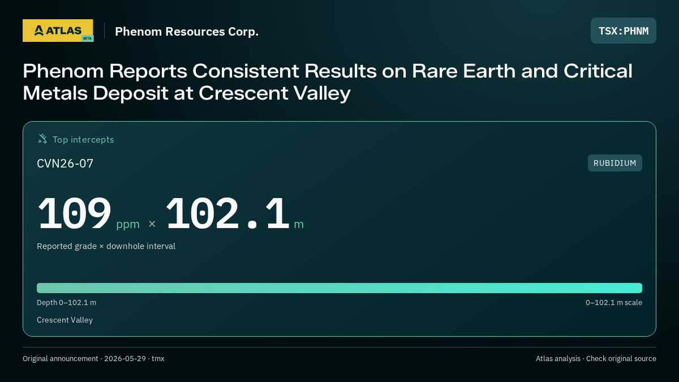Image resolution: width=679 pixels, height=382 pixels.
Task: Click the hole ID CVN26-07
Action: point(65,164)
